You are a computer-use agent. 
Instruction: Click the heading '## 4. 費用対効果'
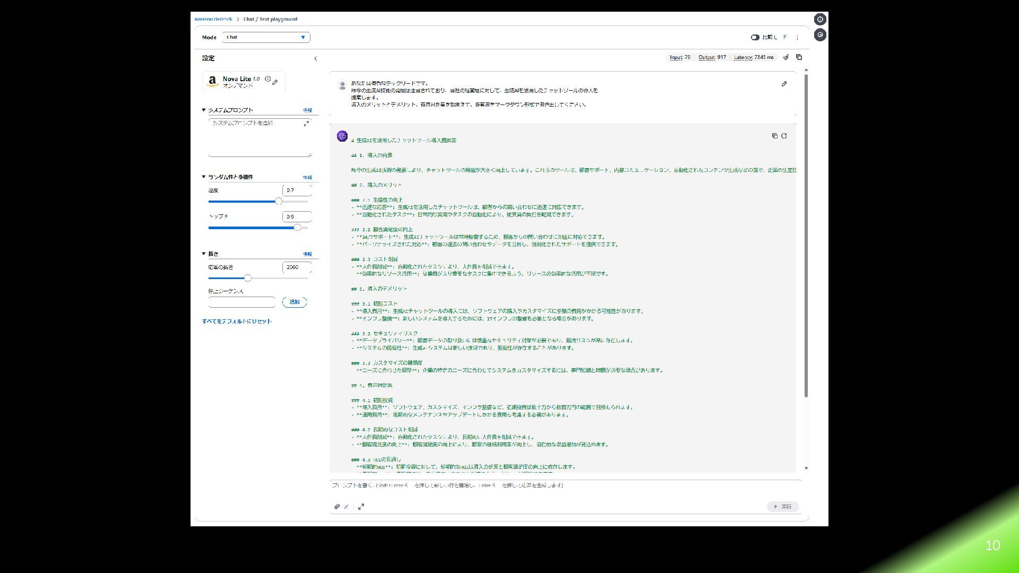372,386
